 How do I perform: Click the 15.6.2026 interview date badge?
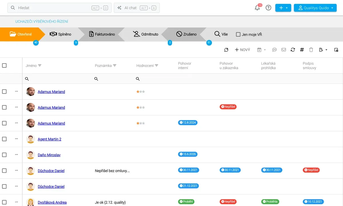[188, 154]
